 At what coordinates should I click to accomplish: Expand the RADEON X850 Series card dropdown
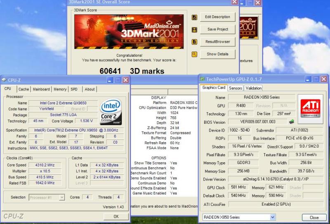coord(273,217)
